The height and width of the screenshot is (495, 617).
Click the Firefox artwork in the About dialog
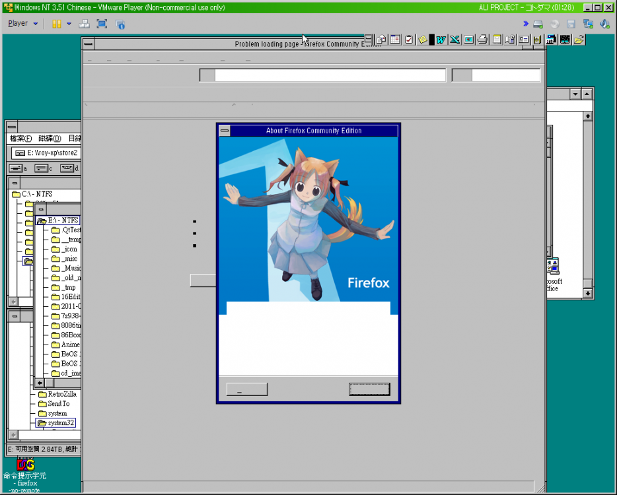click(308, 219)
